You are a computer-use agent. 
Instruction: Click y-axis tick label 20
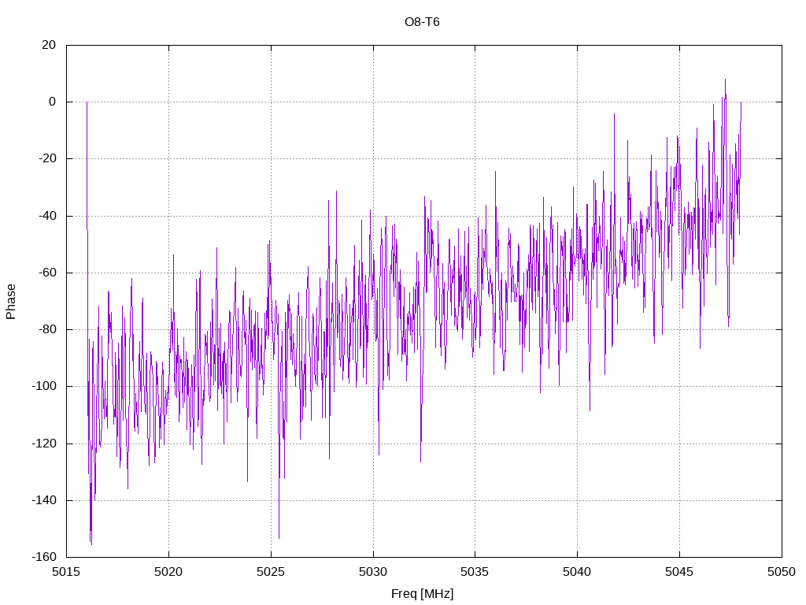coord(49,45)
